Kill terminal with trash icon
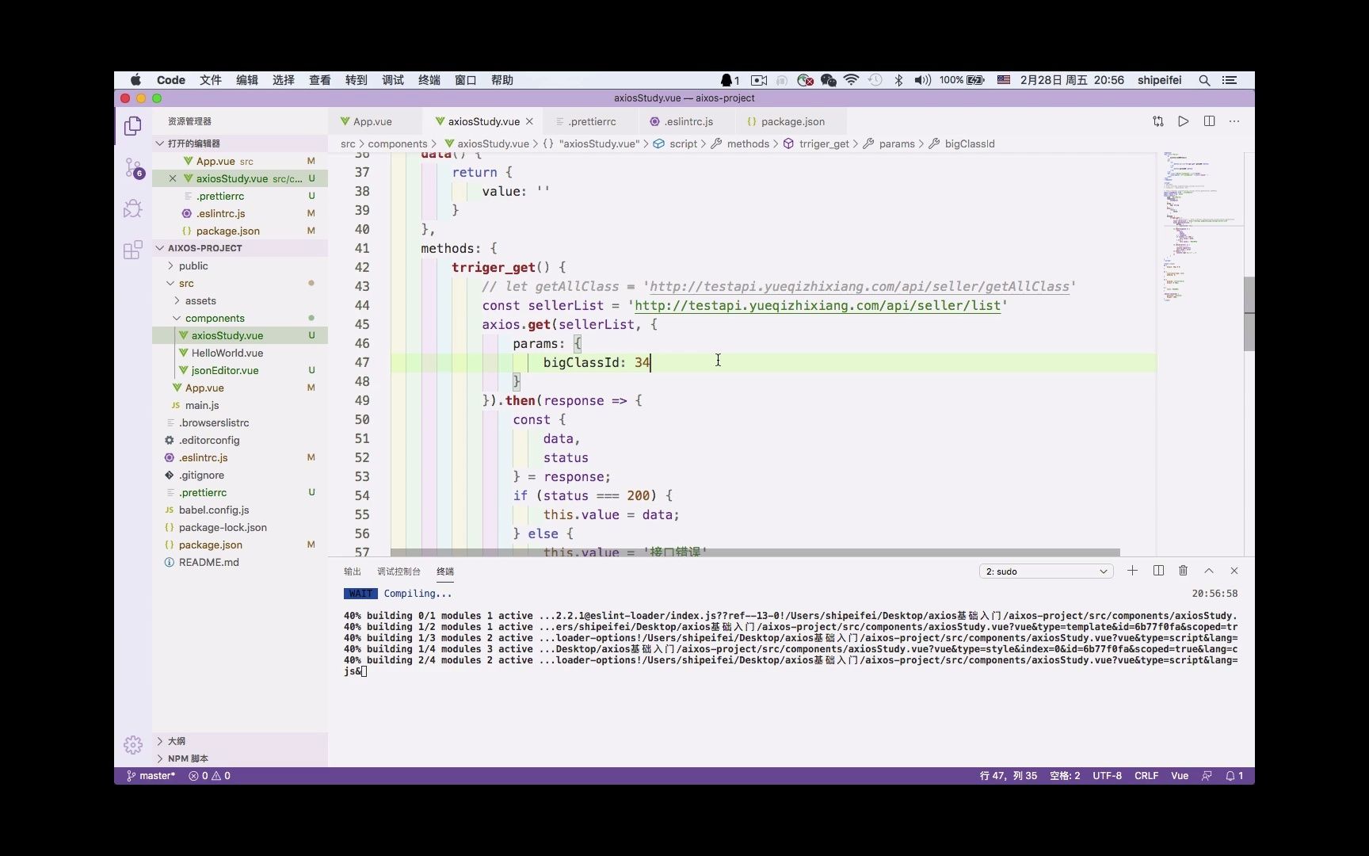This screenshot has width=1369, height=856. 1183,571
